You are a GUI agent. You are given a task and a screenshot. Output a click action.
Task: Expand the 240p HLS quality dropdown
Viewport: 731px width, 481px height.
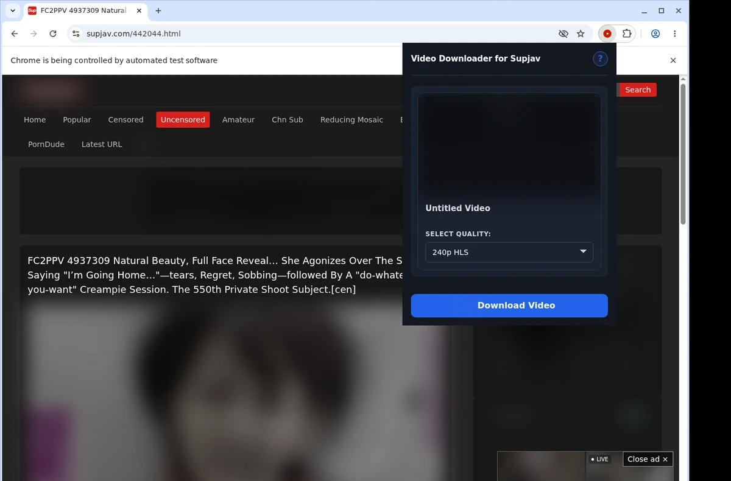click(x=509, y=252)
